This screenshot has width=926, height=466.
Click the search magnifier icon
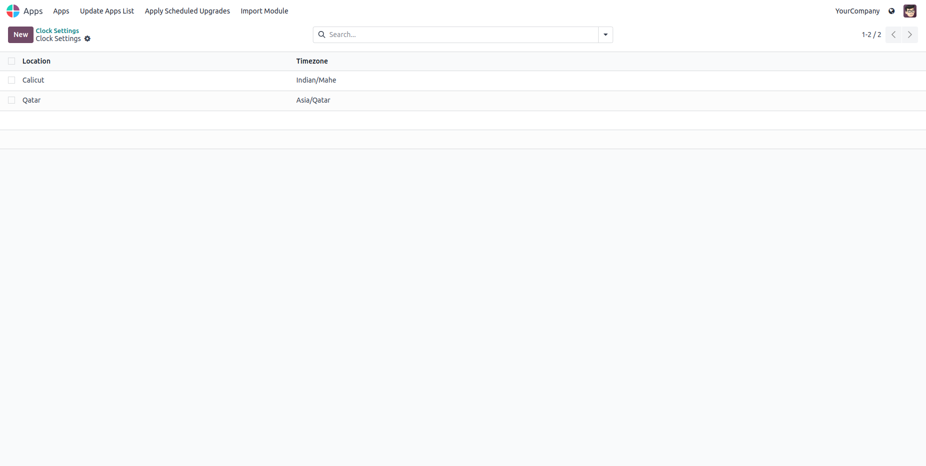click(322, 35)
